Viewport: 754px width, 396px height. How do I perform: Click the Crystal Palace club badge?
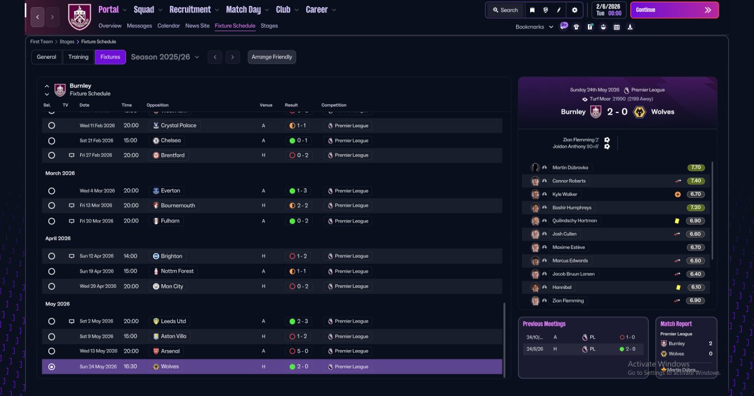[156, 125]
